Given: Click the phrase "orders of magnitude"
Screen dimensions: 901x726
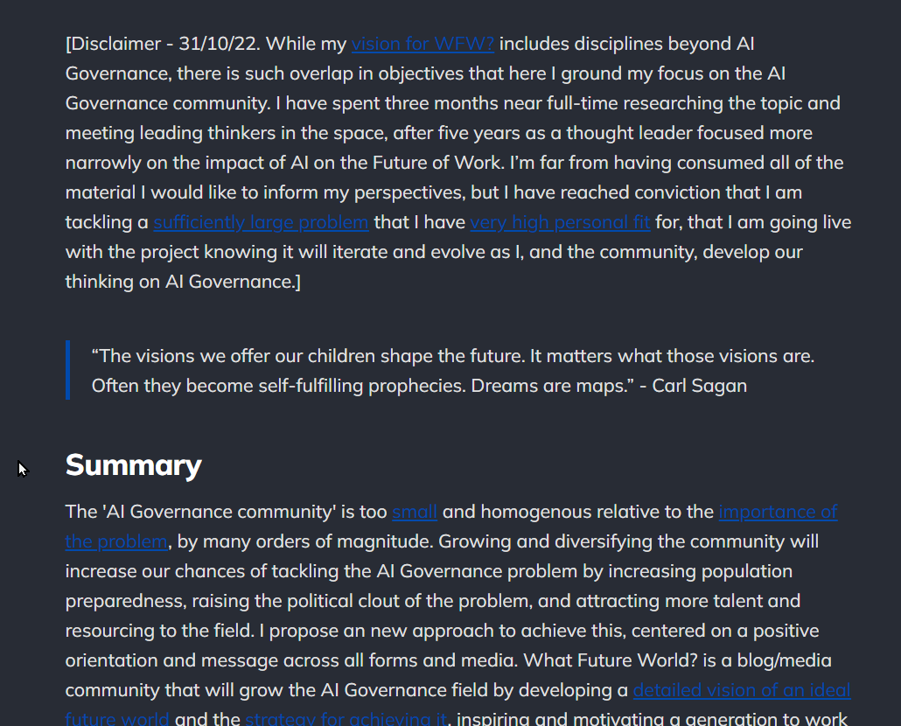Looking at the screenshot, I should (x=339, y=541).
